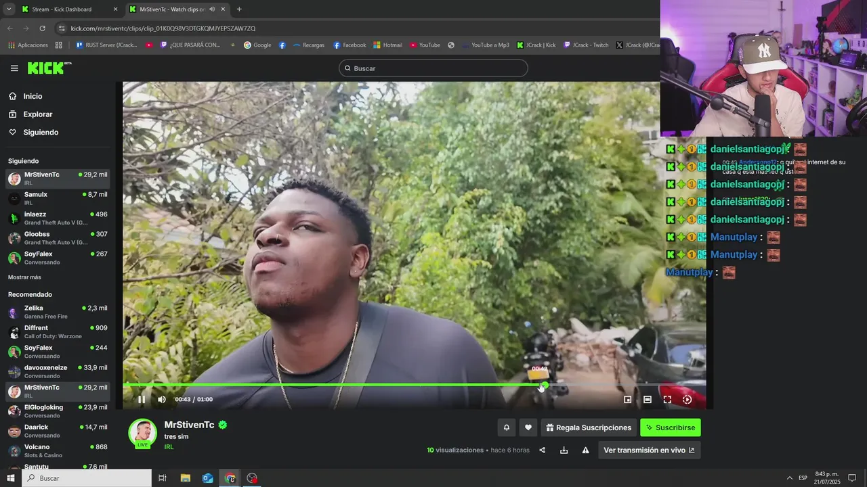Report clip with warning triangle icon
Screen dimensions: 867x487
coord(585,450)
